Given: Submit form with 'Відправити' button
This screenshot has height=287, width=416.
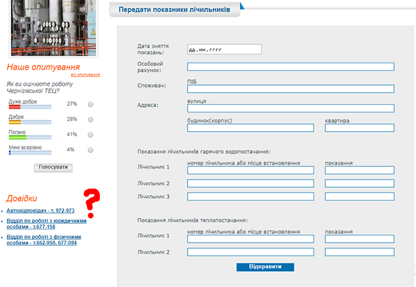Looking at the screenshot, I should (x=265, y=267).
